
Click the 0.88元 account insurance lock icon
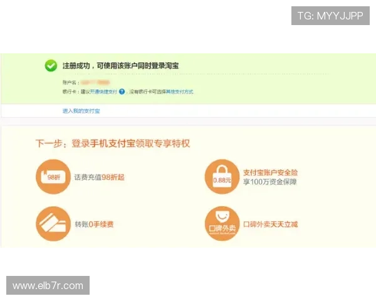(222, 177)
